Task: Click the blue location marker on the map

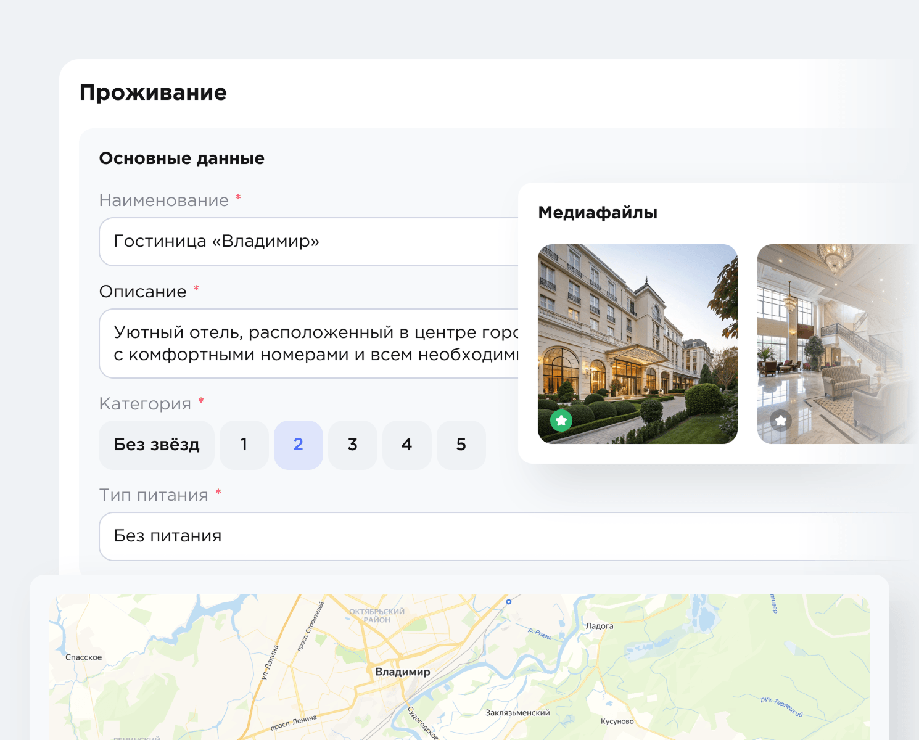Action: pyautogui.click(x=509, y=601)
